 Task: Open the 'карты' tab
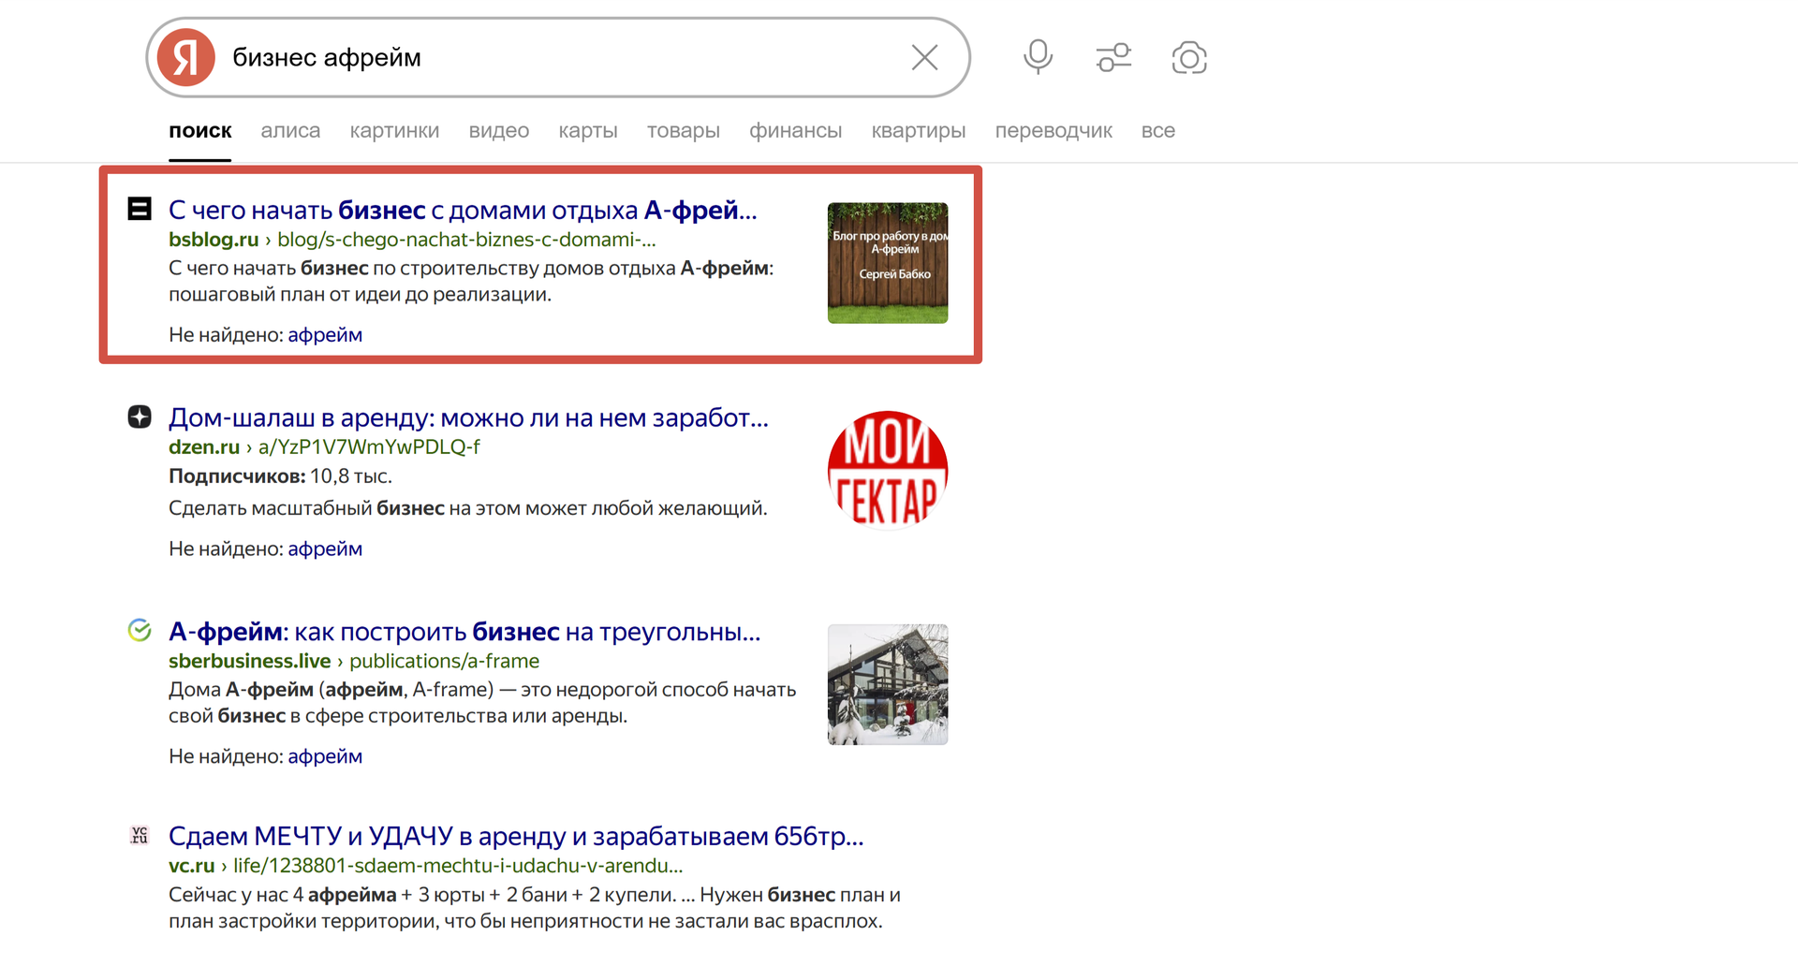(588, 131)
